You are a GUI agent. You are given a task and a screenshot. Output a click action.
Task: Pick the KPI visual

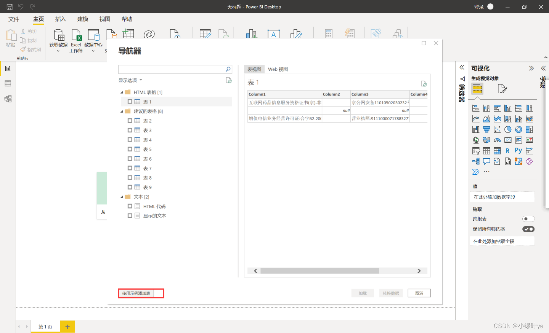(x=529, y=140)
